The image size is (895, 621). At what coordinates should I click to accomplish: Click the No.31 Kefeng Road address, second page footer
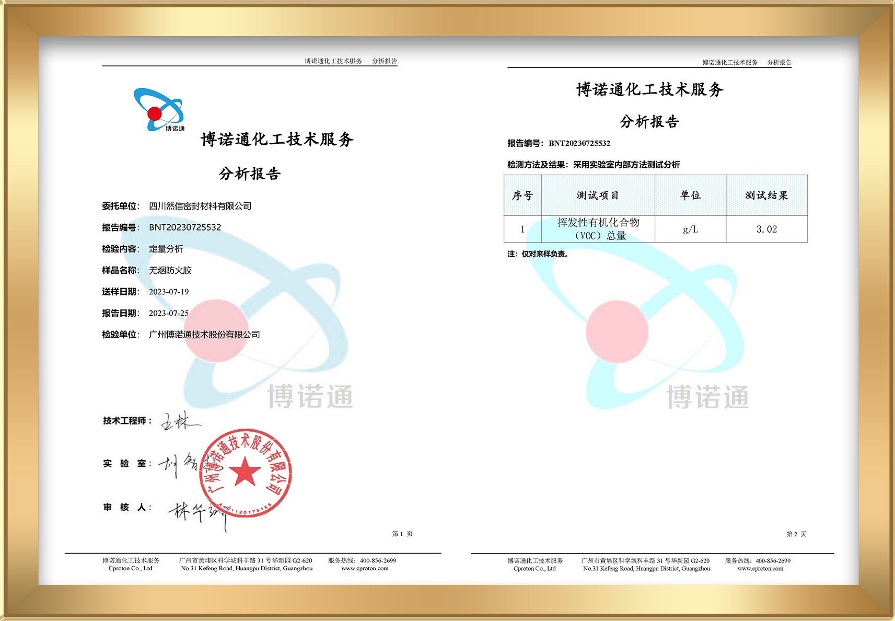point(647,569)
